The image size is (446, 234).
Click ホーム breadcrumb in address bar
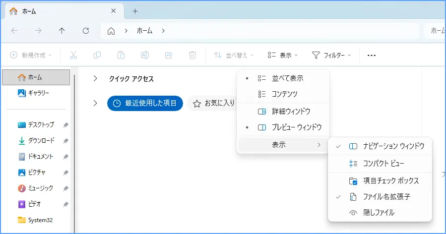[x=144, y=31]
